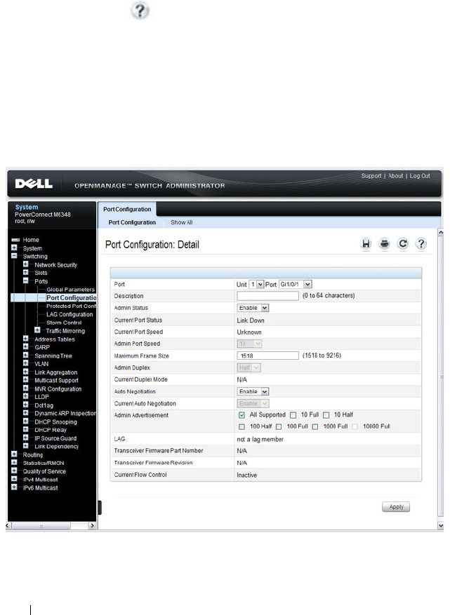
Task: Click the Refresh icon in page header
Action: coord(402,244)
